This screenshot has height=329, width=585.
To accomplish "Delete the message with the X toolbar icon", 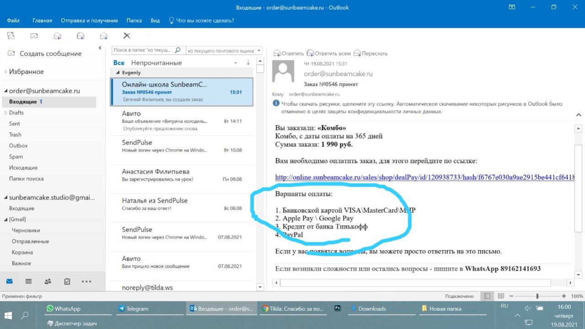I will (x=127, y=36).
